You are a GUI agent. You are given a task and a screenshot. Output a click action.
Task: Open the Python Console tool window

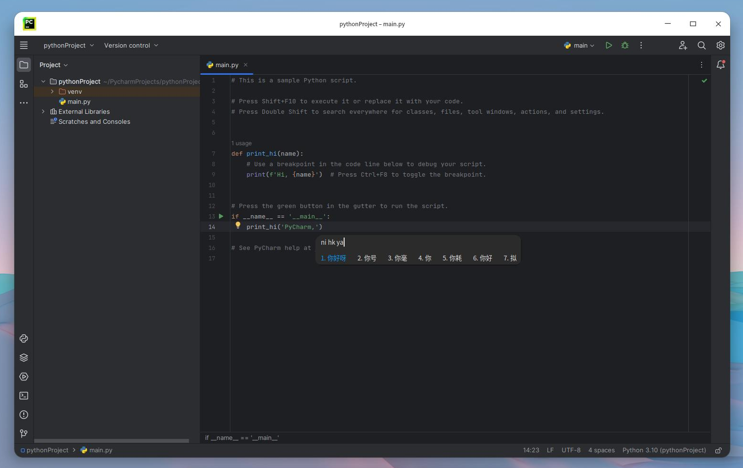pos(24,339)
